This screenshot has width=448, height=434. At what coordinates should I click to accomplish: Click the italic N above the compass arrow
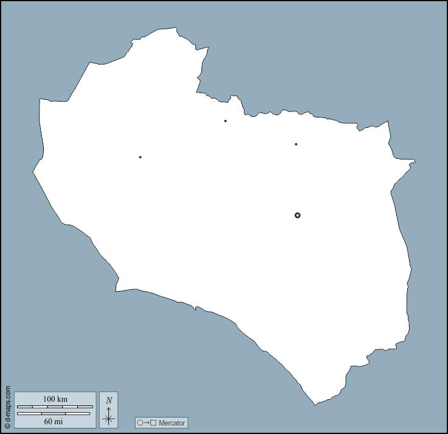click(x=109, y=401)
